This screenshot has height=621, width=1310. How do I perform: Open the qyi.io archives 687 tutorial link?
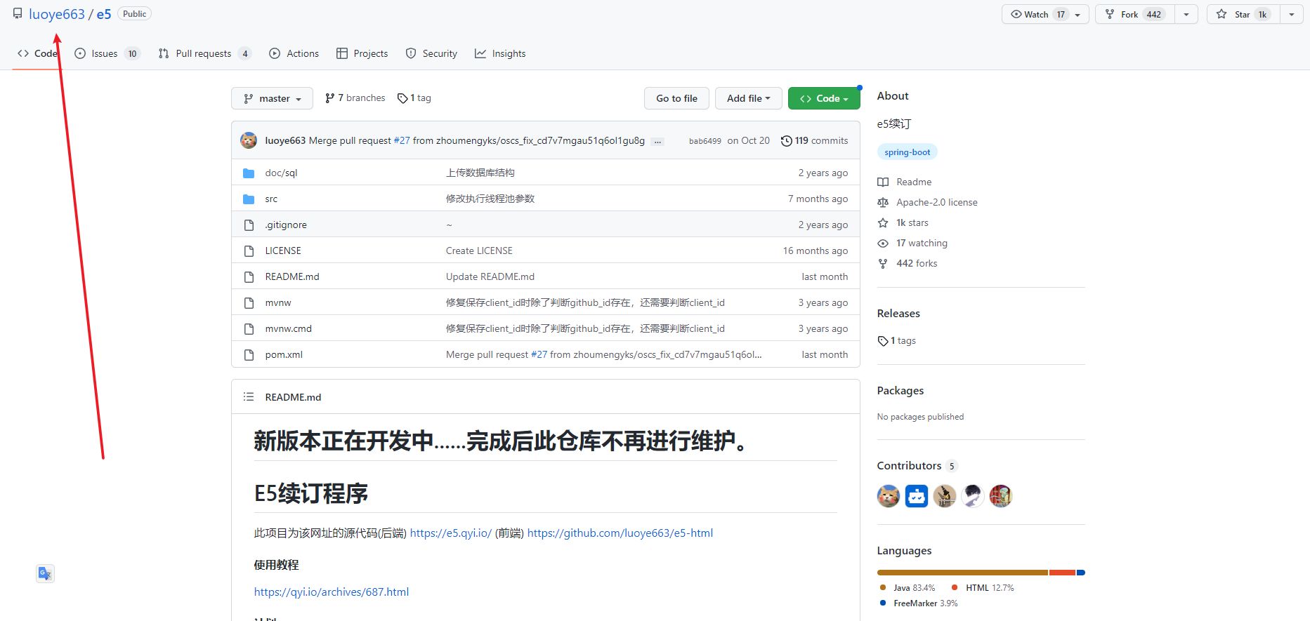(332, 592)
